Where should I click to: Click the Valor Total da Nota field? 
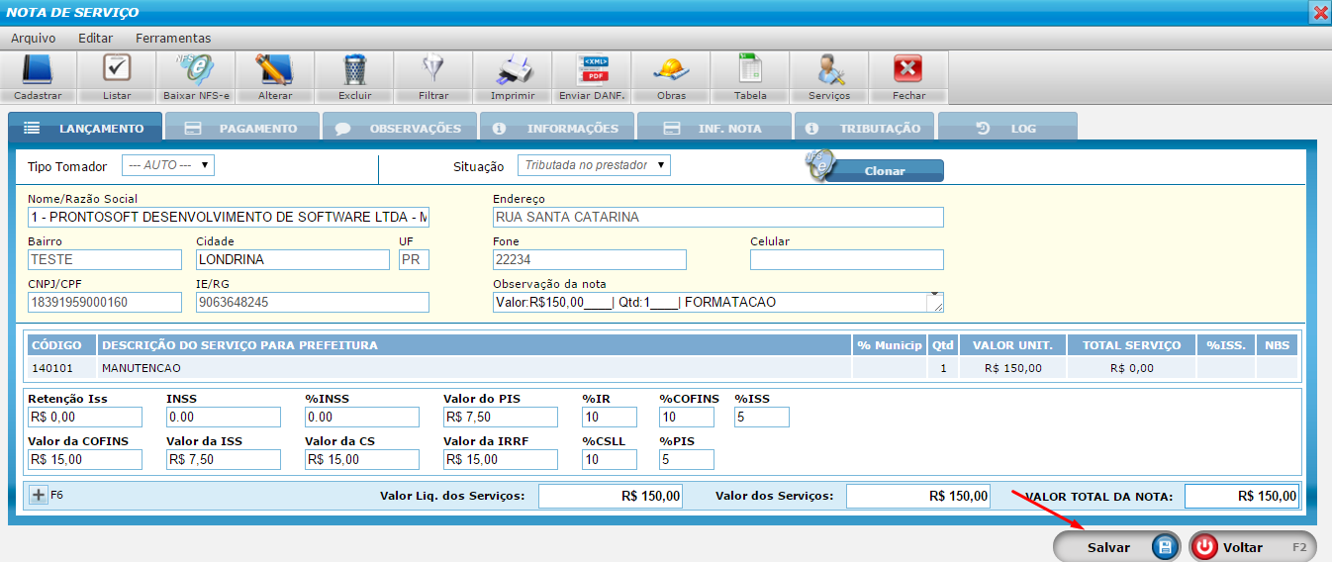pos(1242,496)
